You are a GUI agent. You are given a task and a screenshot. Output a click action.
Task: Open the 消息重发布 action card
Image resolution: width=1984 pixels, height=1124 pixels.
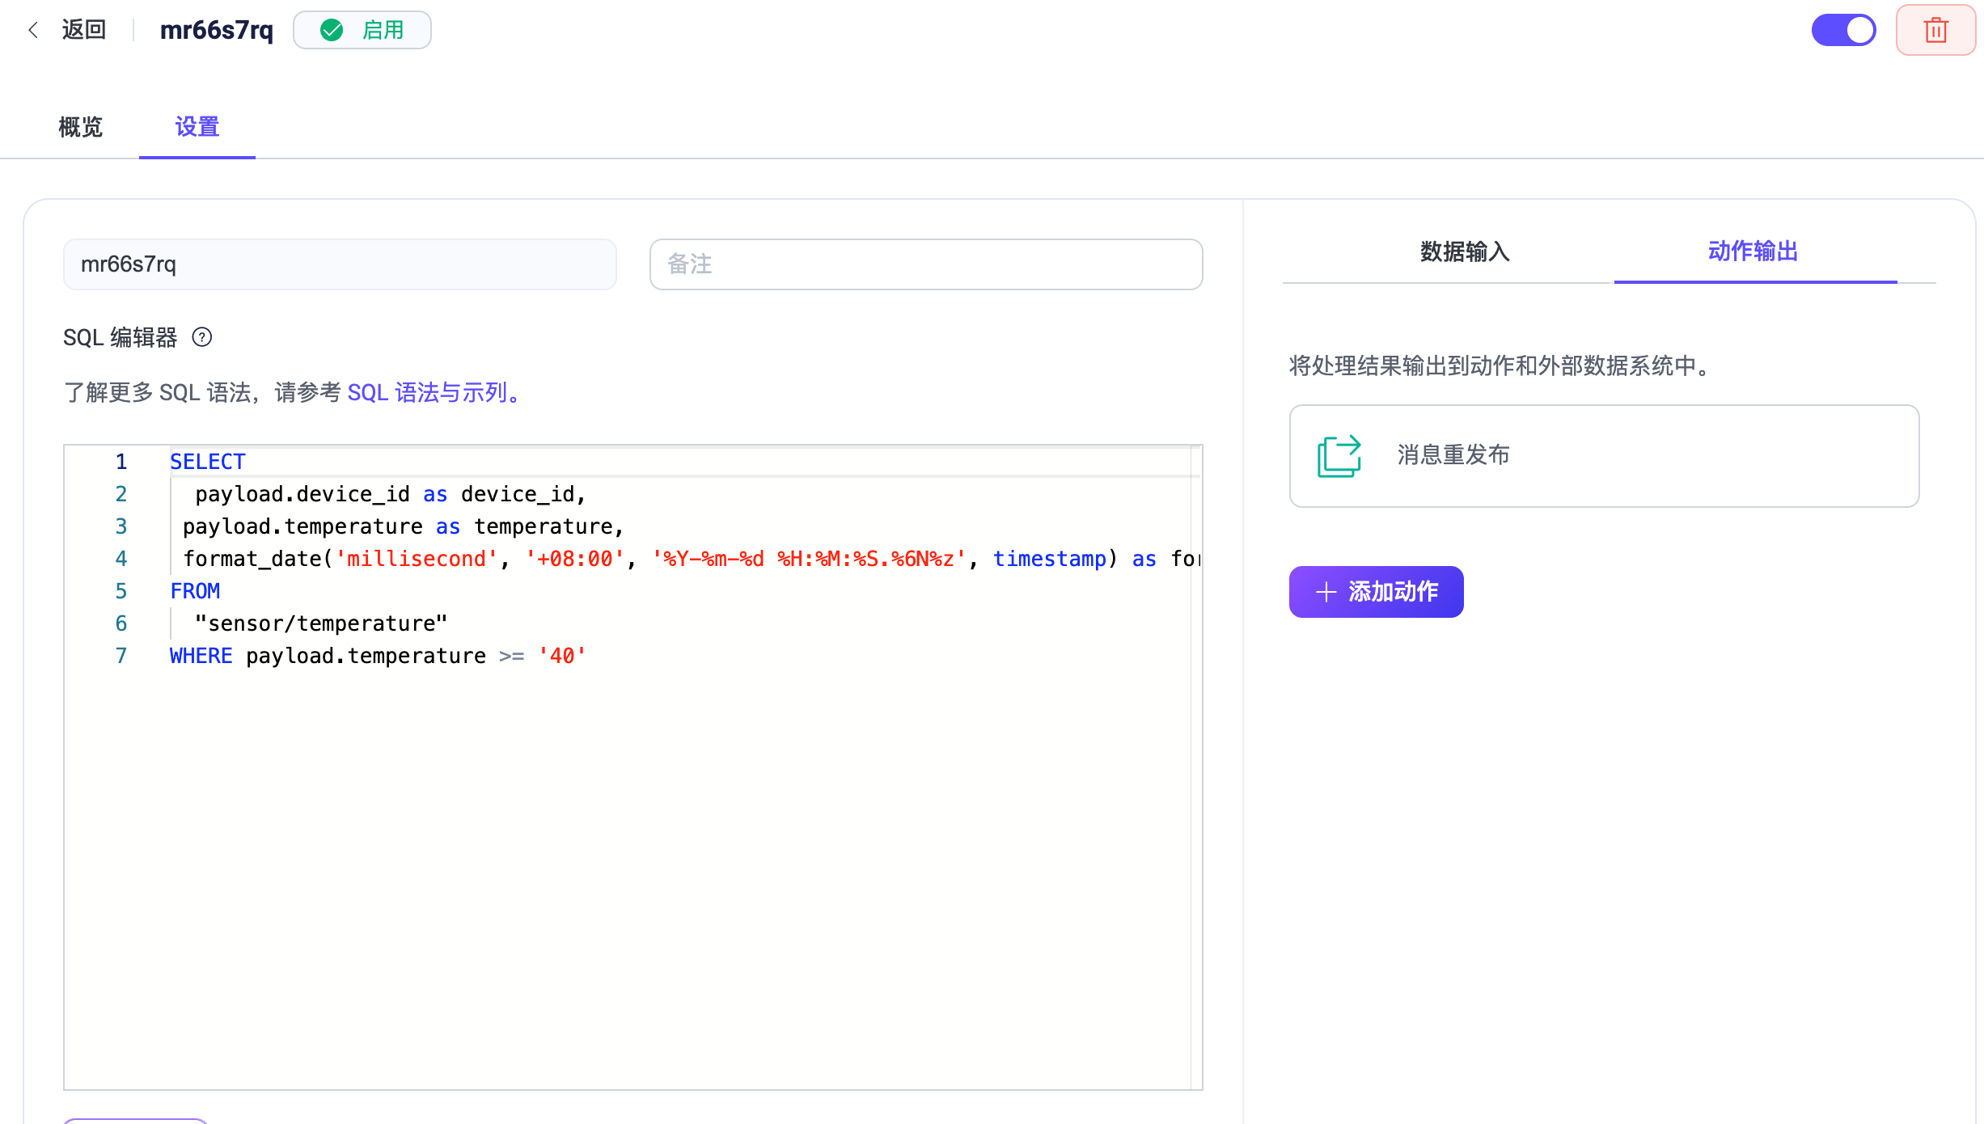point(1603,456)
